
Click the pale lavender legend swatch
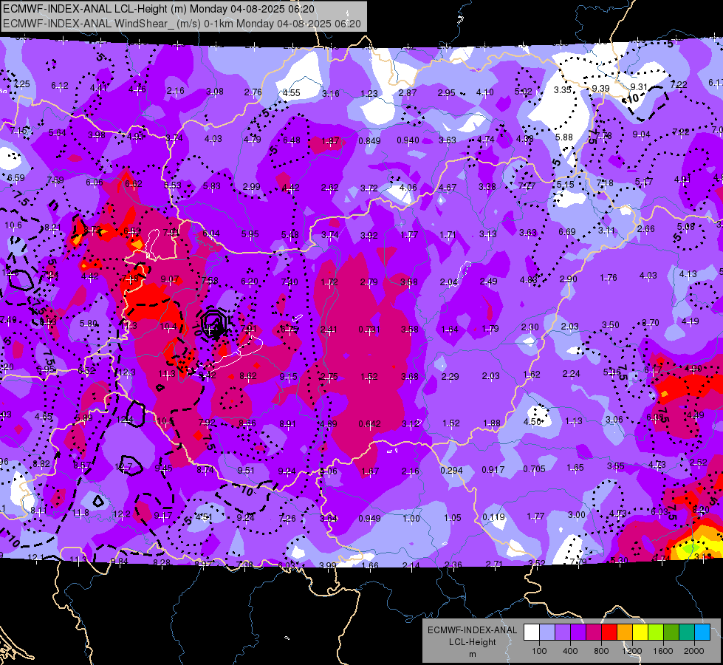pyautogui.click(x=547, y=632)
